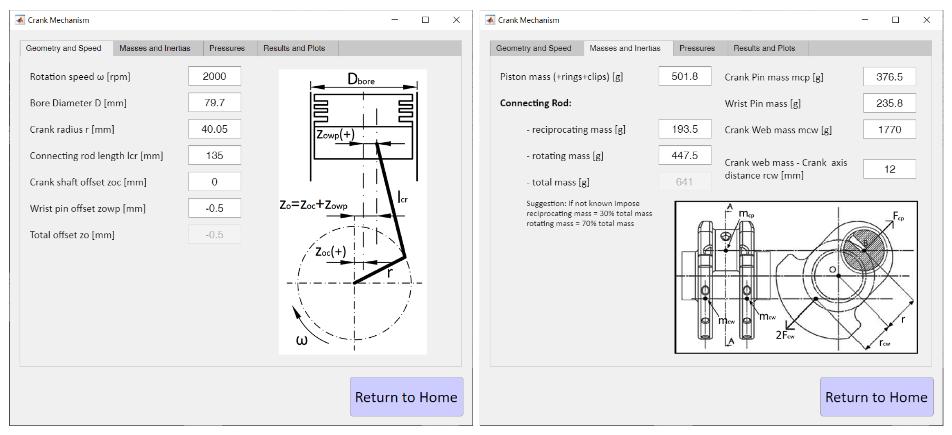Select Geometry and Speed tab in right window

(x=533, y=48)
